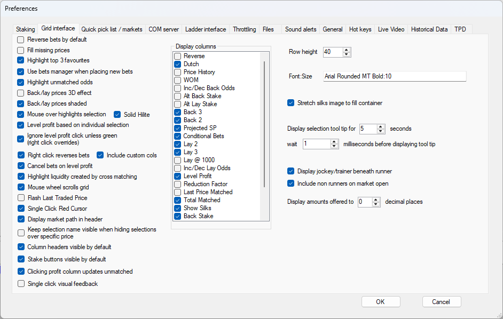The height and width of the screenshot is (319, 503).
Task: Decrease tool tip seconds with down arrow
Action: click(x=381, y=131)
